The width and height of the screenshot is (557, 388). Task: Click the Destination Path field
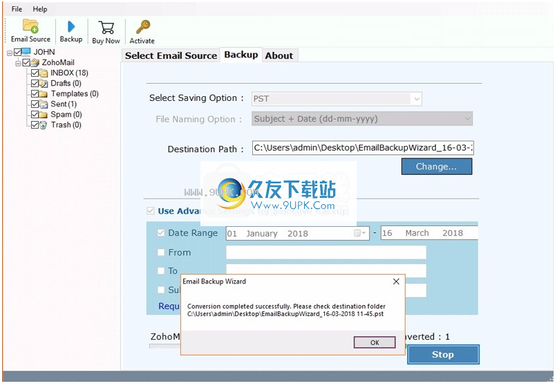pos(363,148)
